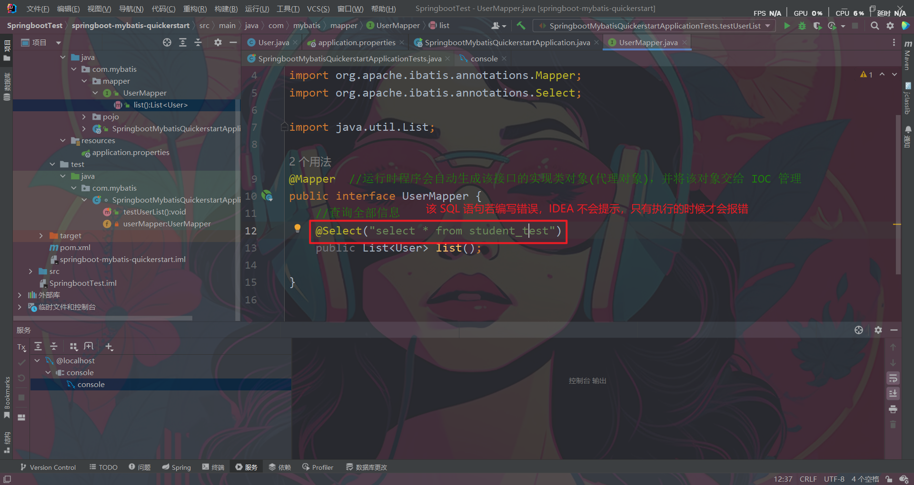This screenshot has width=914, height=485.
Task: Select list():List<User> method node
Action: (x=160, y=105)
